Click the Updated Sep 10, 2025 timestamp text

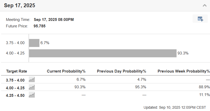click(x=175, y=108)
